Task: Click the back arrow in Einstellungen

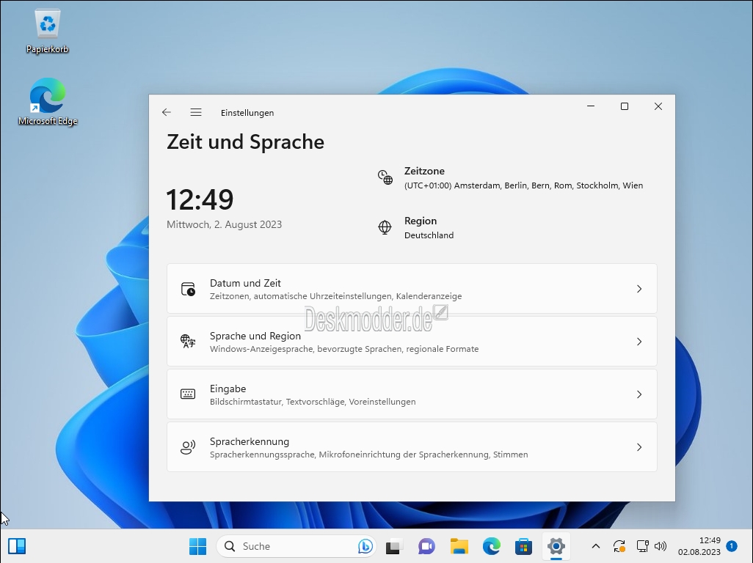Action: pyautogui.click(x=167, y=112)
